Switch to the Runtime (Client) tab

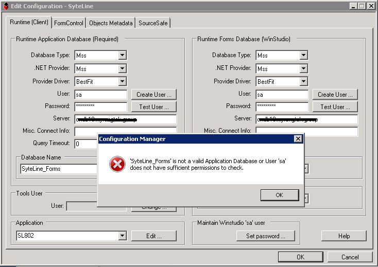point(29,22)
